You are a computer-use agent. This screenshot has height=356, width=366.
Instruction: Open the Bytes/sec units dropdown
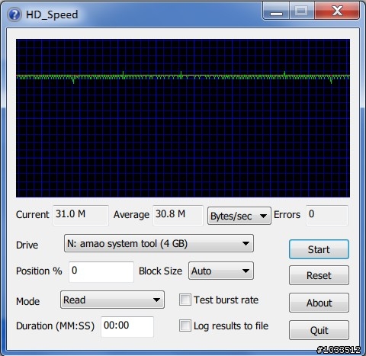point(239,216)
